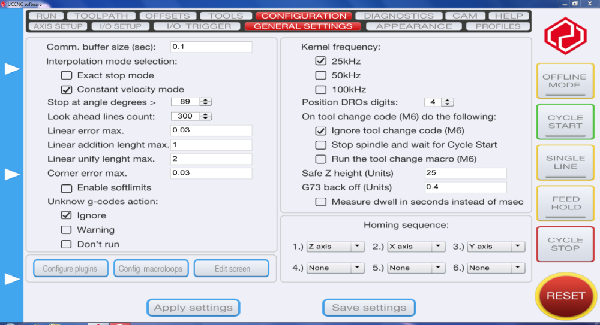Open the OFFSETS tab
Screen dimensions: 600x325
pos(167,16)
